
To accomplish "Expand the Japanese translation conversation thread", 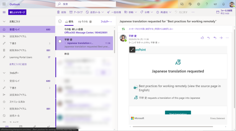I will [65, 43].
